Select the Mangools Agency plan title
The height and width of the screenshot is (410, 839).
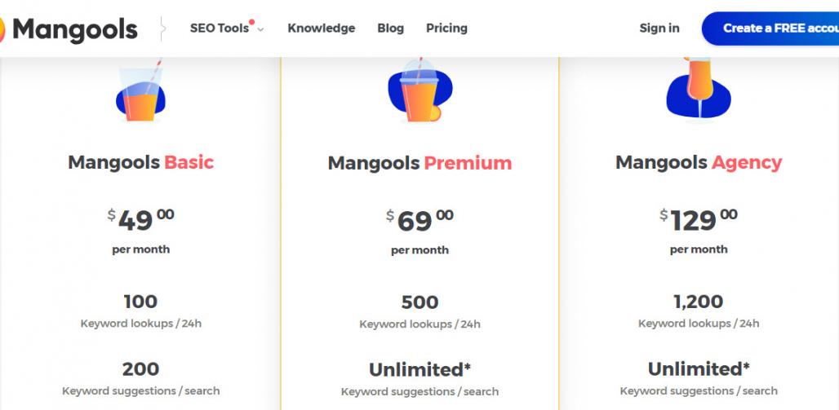(699, 162)
